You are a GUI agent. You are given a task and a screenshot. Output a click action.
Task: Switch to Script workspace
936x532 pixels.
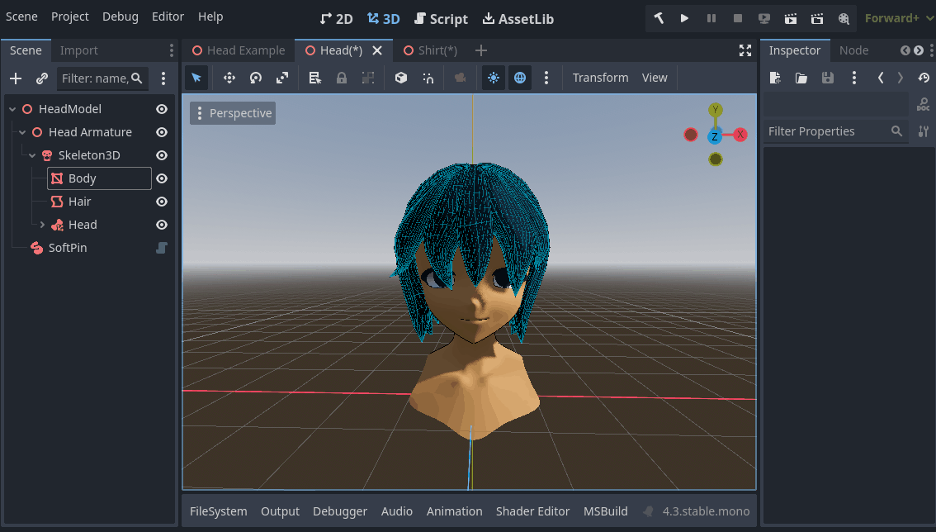point(441,19)
